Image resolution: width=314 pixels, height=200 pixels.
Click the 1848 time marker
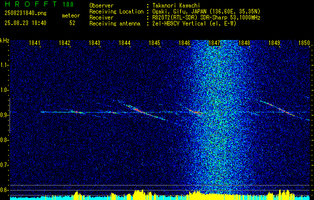244,43
